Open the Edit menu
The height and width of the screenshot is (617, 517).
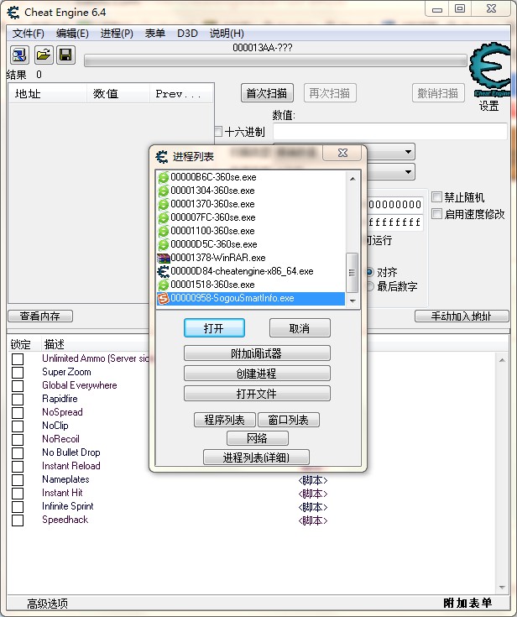[72, 34]
